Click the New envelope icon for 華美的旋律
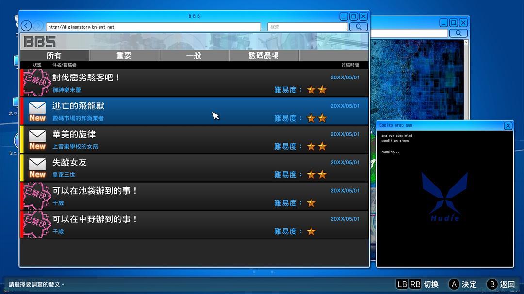The height and width of the screenshot is (294, 524). [x=37, y=139]
